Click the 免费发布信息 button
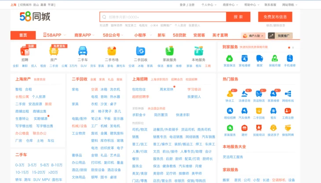The image size is (321, 183). 275,17
